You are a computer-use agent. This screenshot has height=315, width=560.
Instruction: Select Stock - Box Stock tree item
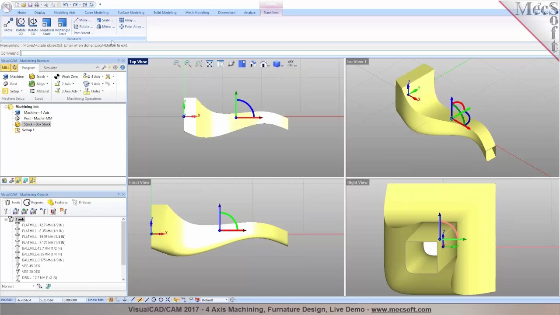point(37,124)
